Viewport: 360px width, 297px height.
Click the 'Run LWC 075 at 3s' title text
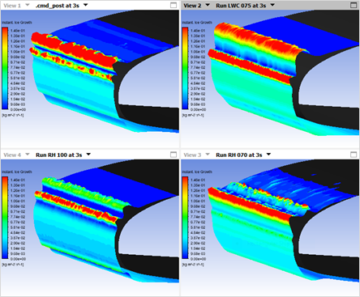click(241, 6)
